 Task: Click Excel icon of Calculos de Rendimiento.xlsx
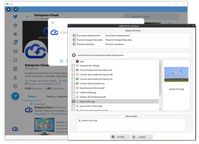pyautogui.click(x=77, y=84)
